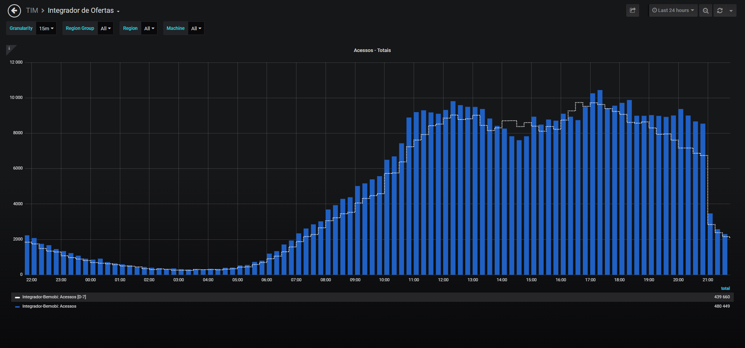The width and height of the screenshot is (745, 348).
Task: Click the 09:00 x-axis time label
Action: 355,280
